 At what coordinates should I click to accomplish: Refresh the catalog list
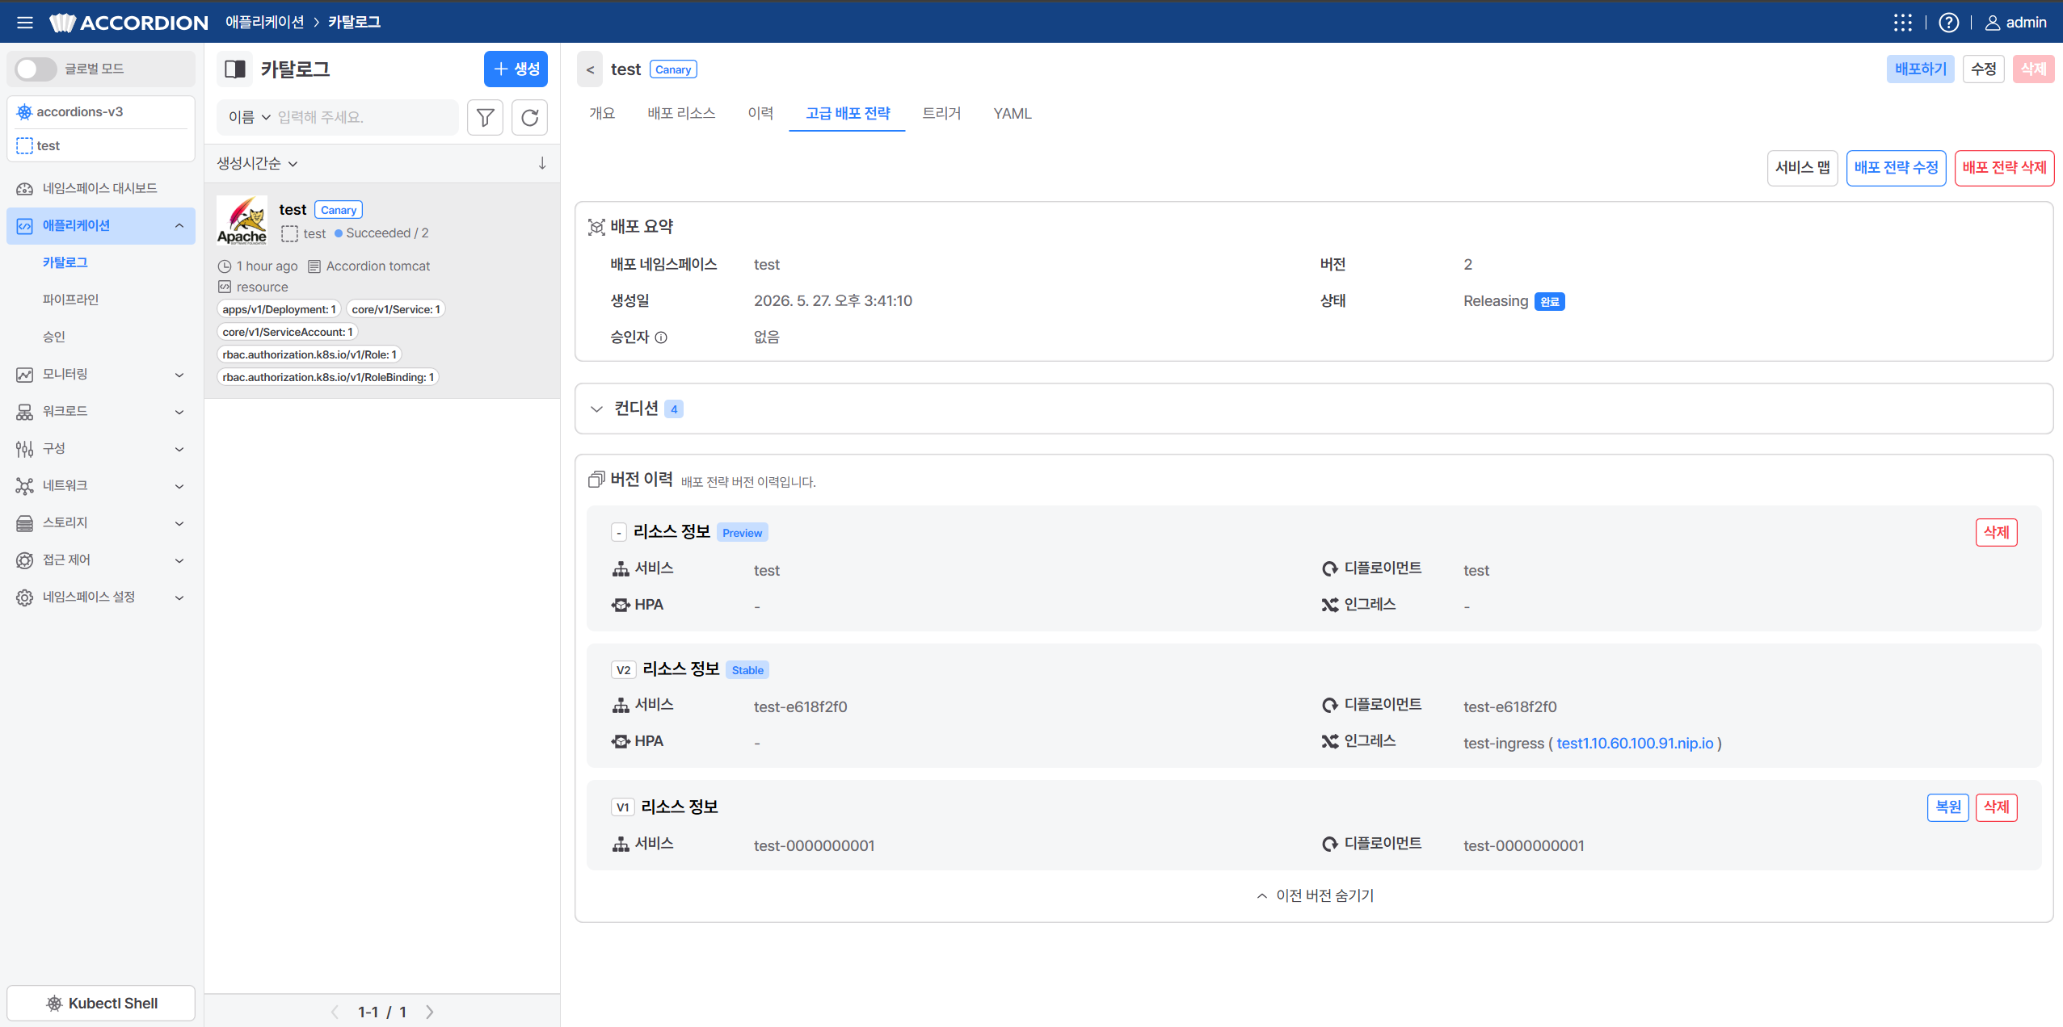pos(529,118)
